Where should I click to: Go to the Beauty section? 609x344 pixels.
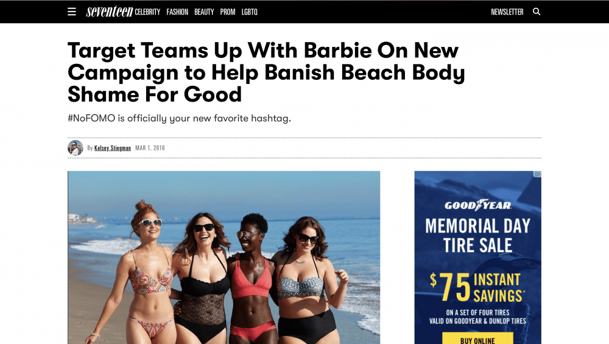204,12
